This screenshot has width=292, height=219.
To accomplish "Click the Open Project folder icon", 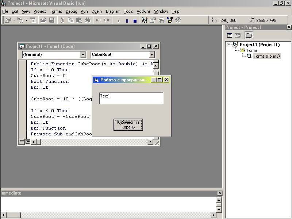I will (x=43, y=20).
